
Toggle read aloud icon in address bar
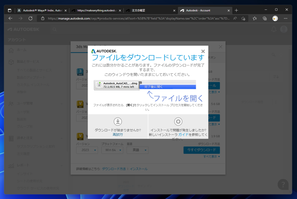(235, 18)
